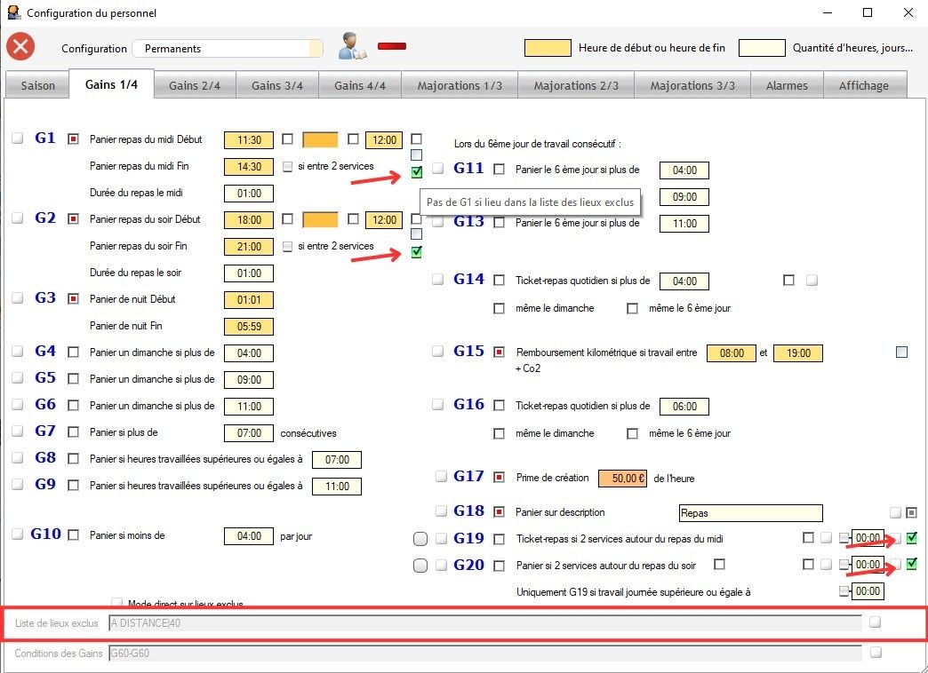Toggle the checkbox beside Panier de nuit Début
Image resolution: width=928 pixels, height=673 pixels.
tap(74, 299)
